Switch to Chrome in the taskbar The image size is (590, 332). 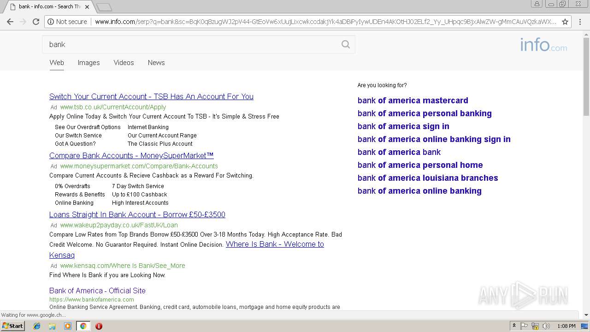(83, 326)
